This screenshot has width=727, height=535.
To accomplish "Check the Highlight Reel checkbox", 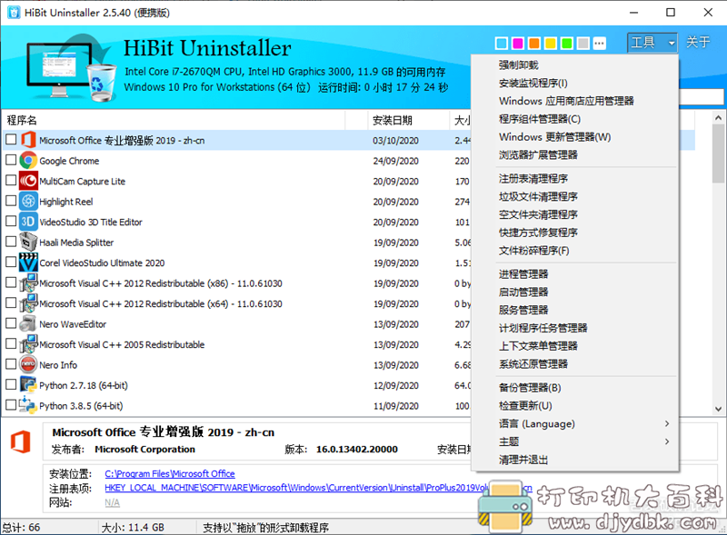I will pyautogui.click(x=11, y=201).
